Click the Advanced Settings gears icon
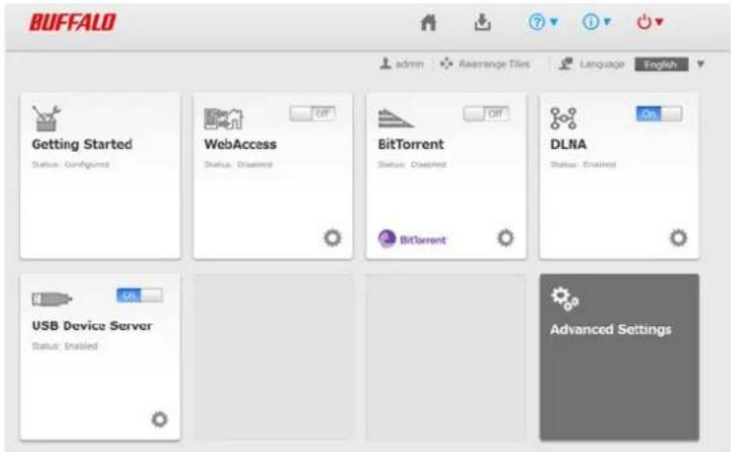 (565, 299)
